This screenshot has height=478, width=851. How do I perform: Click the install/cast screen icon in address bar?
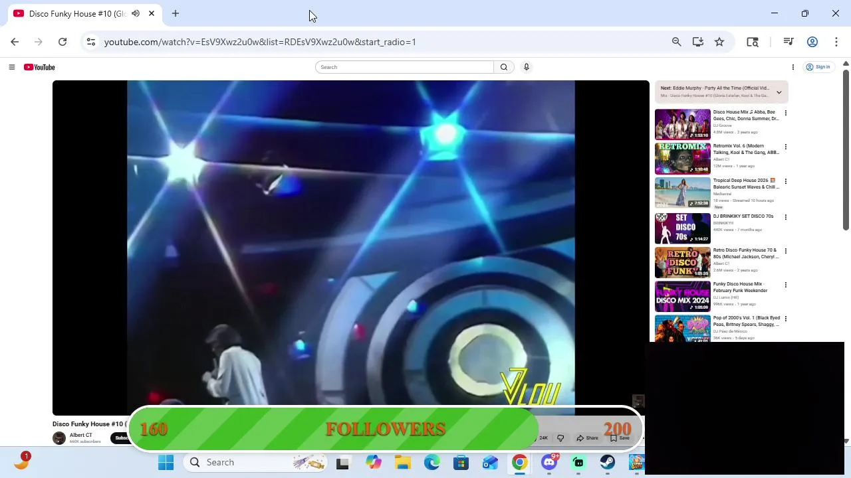point(698,42)
